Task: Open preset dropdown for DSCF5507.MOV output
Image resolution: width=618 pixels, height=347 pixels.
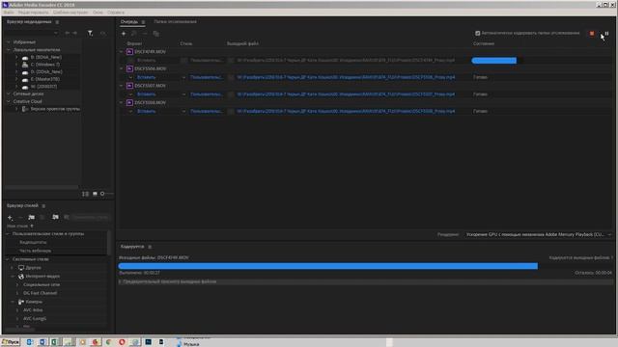Action: pos(183,94)
